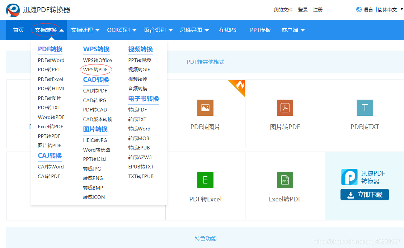Select CAD版本转换 menu entry

point(98,119)
